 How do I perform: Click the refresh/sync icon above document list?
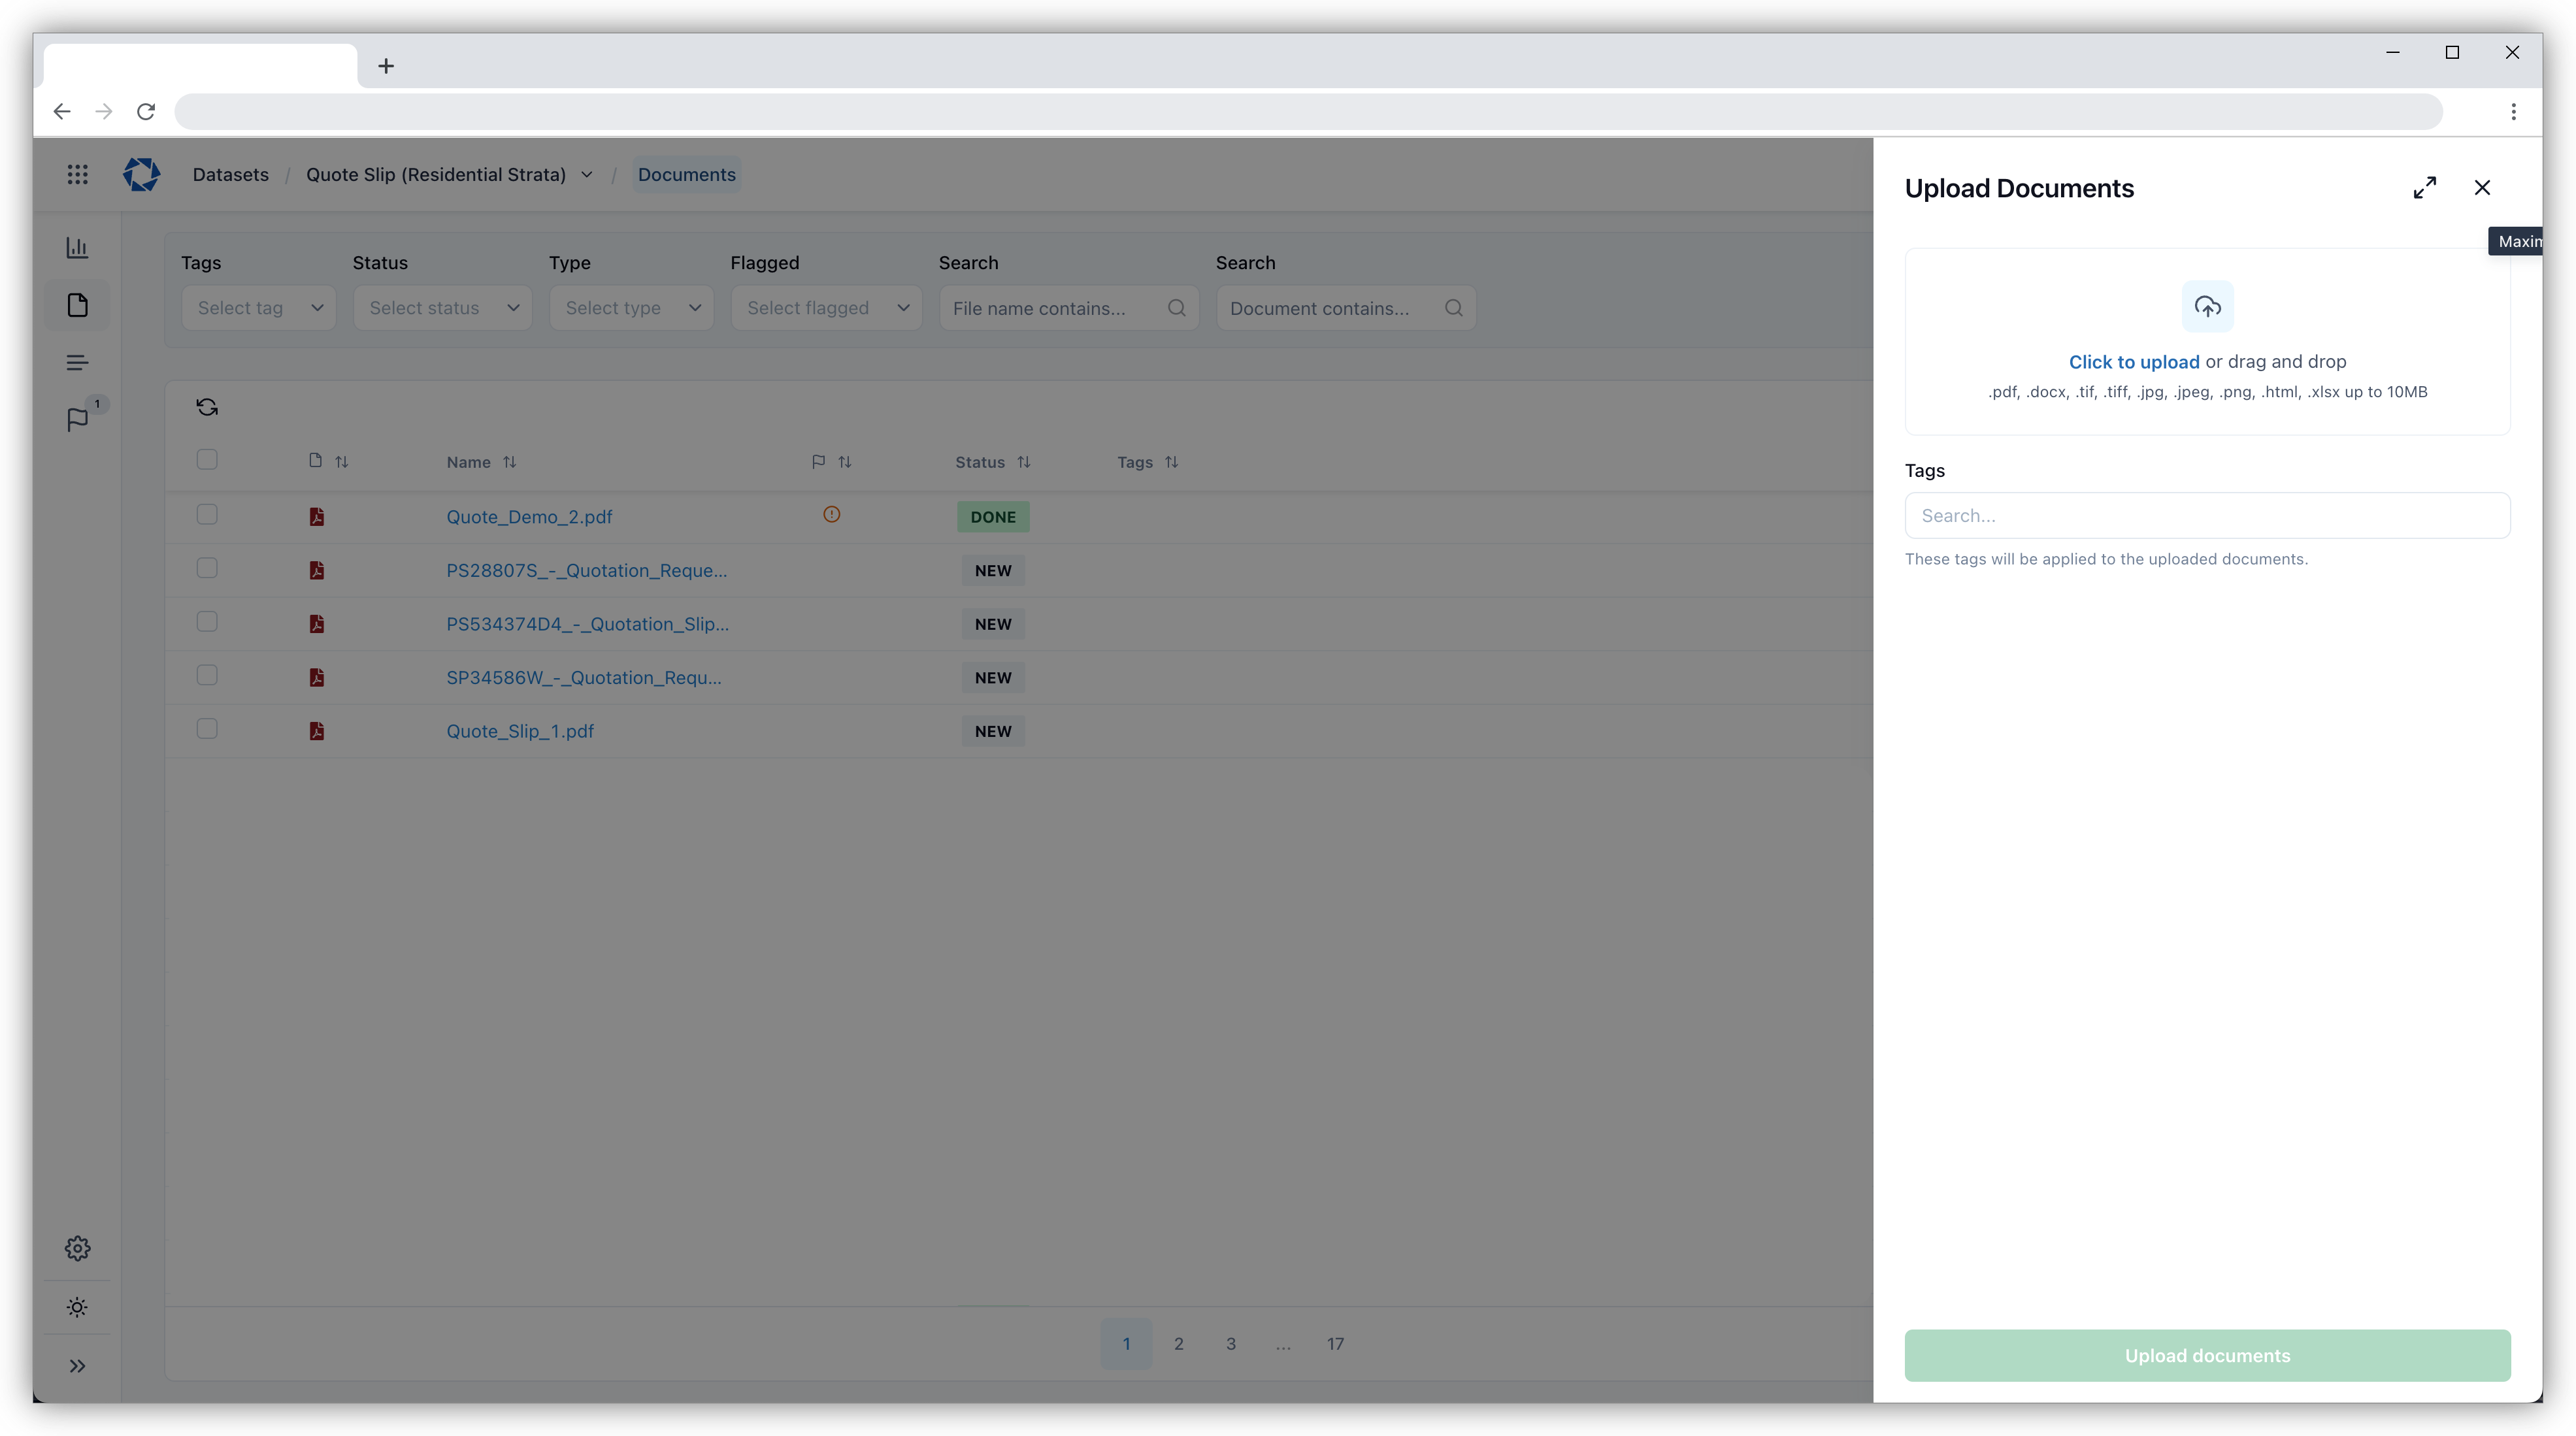pos(207,407)
